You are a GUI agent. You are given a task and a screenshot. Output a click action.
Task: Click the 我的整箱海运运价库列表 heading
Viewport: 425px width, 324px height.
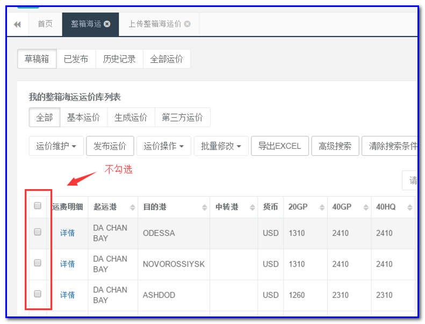[x=75, y=97]
